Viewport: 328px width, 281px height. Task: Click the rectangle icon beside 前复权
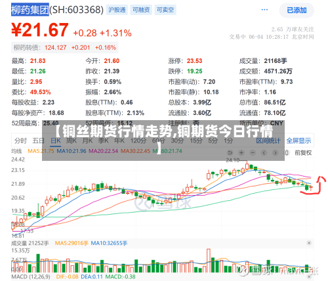point(287,152)
